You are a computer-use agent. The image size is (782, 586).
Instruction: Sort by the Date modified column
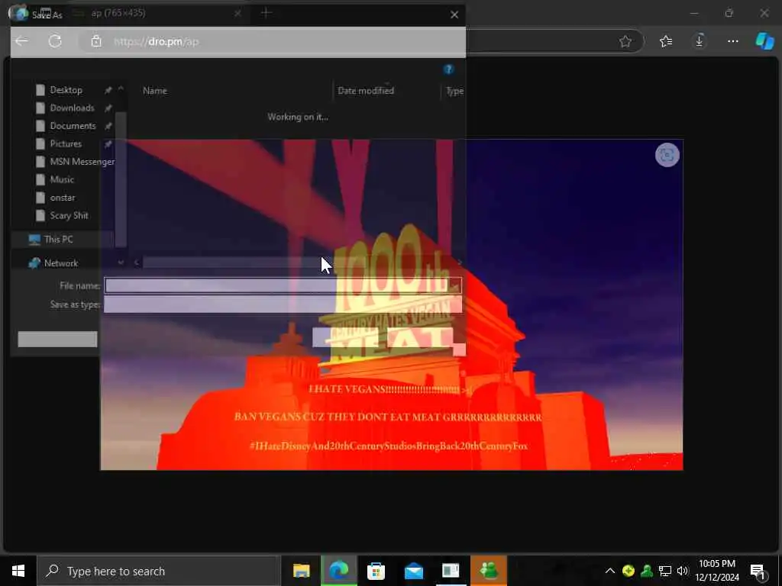pos(366,91)
